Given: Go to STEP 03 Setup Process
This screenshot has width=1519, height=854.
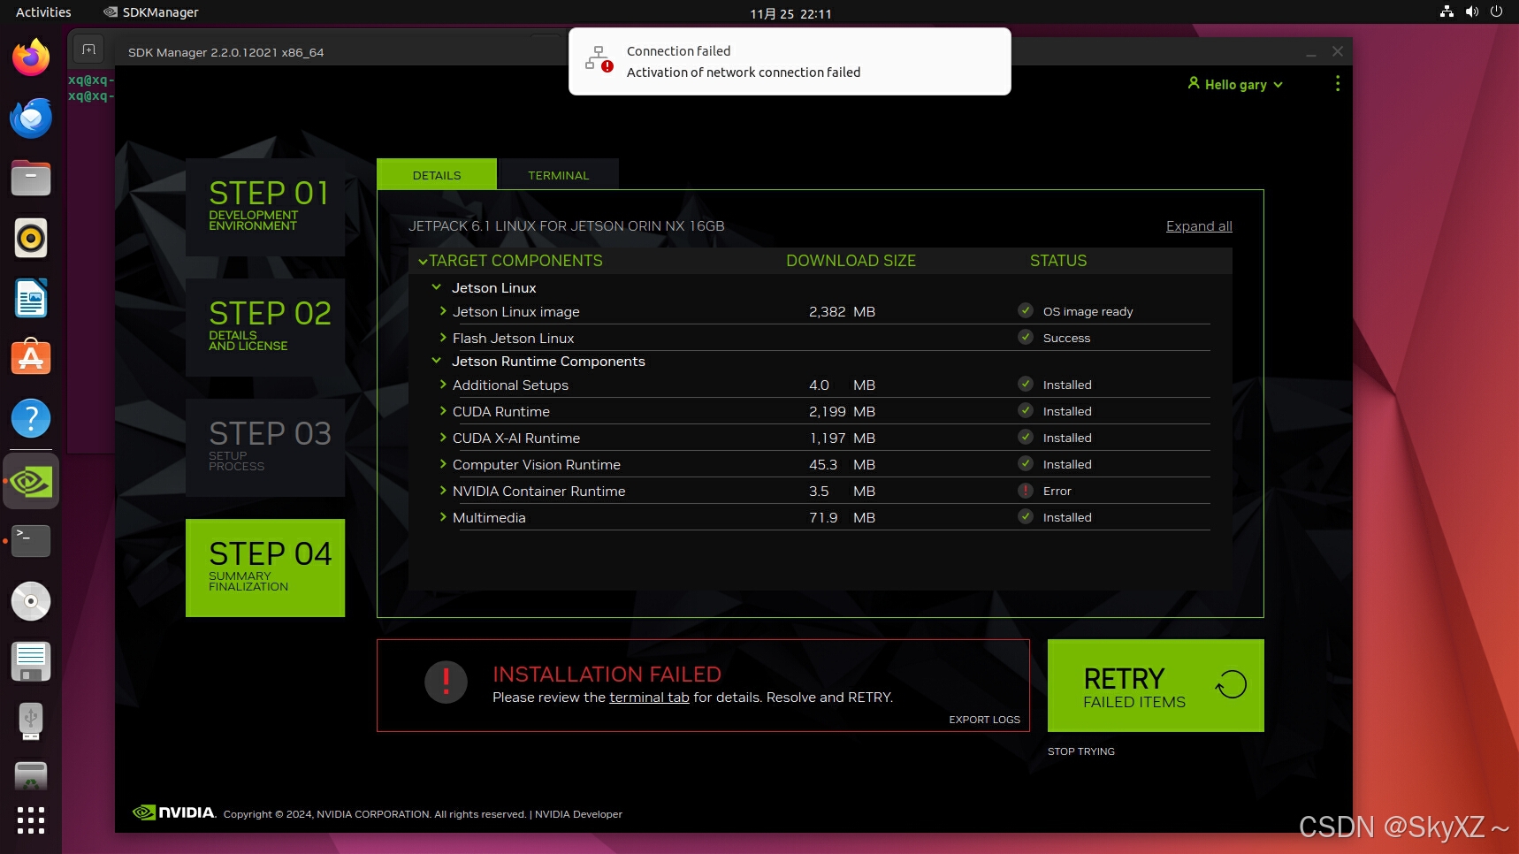Looking at the screenshot, I should (265, 447).
